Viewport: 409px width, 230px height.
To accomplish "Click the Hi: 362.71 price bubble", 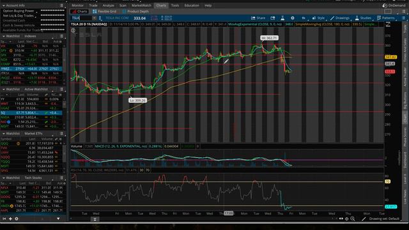I will (269, 38).
